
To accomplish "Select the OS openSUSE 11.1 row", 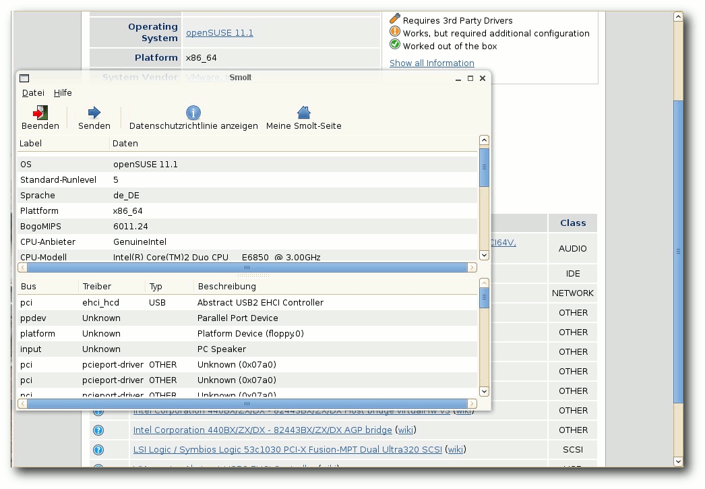I will click(x=247, y=165).
